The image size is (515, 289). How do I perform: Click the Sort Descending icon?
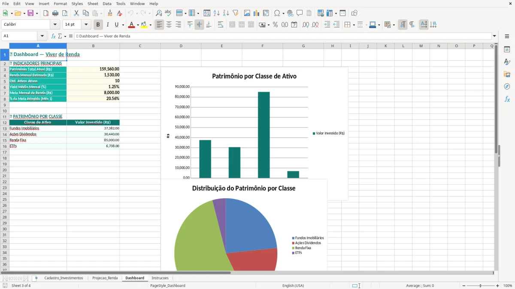point(226,13)
